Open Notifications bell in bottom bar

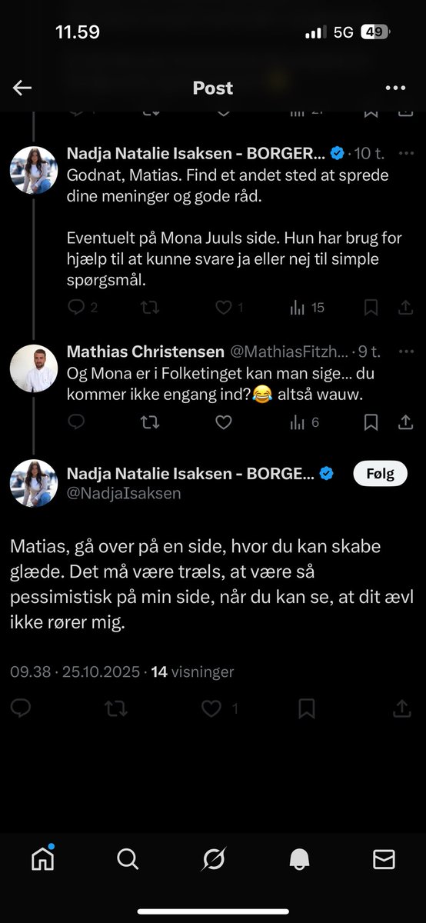(x=298, y=859)
